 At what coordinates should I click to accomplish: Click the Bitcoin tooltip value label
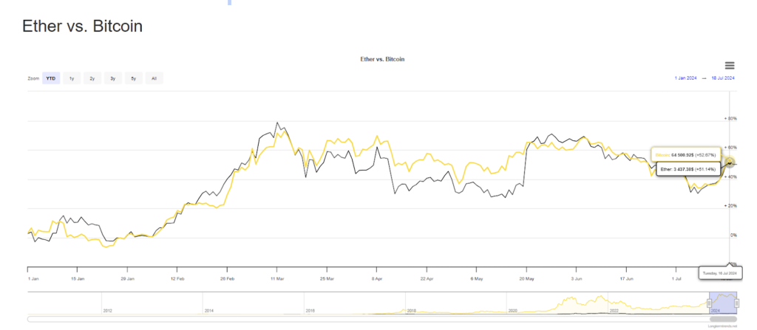pos(686,155)
